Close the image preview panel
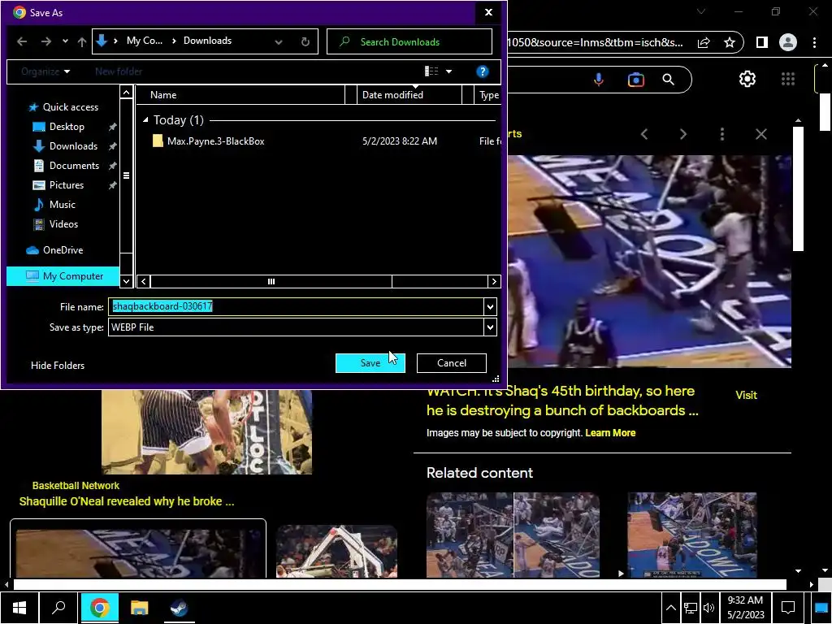Screen dimensions: 832x624 pyautogui.click(x=760, y=134)
